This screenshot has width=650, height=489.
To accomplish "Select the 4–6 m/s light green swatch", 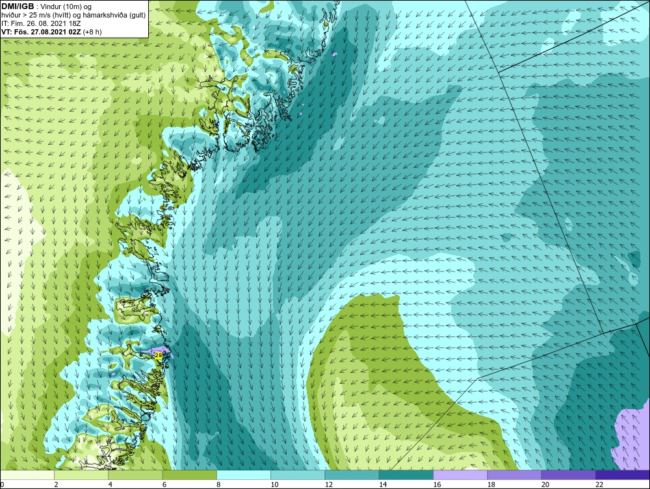I will [136, 475].
